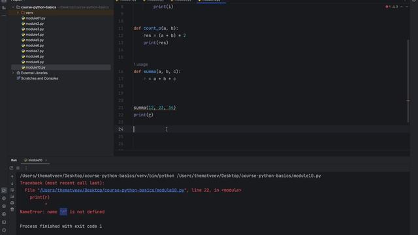Open the traceback file link to module10.py

(112, 190)
